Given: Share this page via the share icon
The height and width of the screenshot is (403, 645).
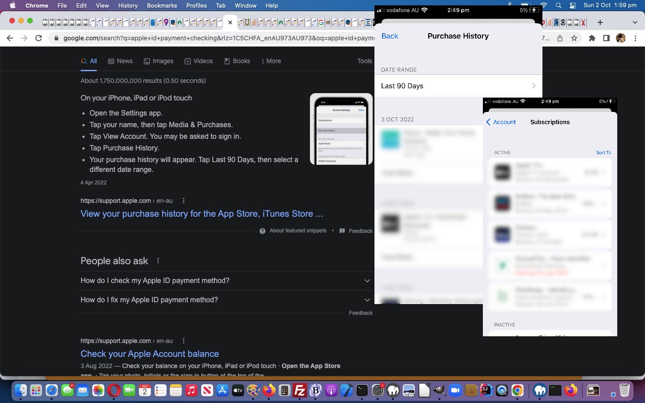Looking at the screenshot, I should 560,38.
